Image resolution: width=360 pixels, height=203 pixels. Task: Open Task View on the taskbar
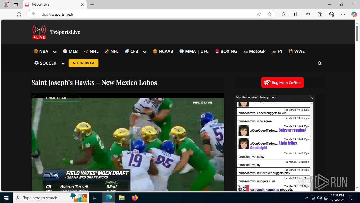click(95, 198)
